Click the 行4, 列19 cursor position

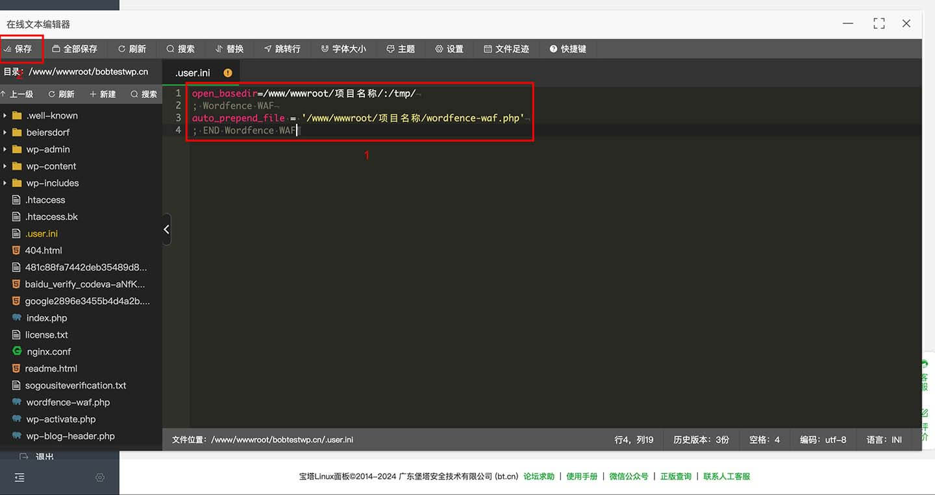point(634,440)
